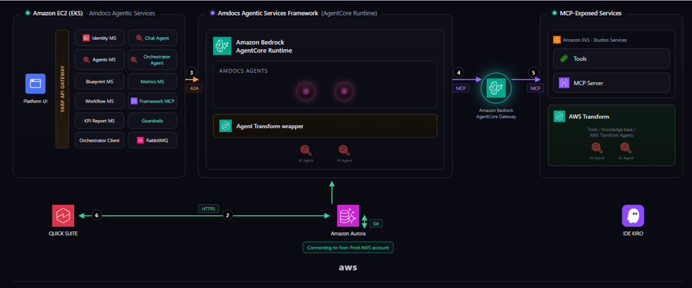Click the Amazon EC2 (EKS) panel title
This screenshot has height=288, width=692.
pyautogui.click(x=58, y=13)
